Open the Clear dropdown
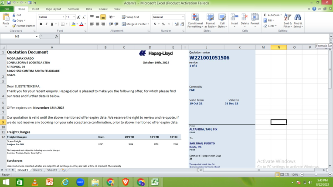This screenshot has height=187, width=333. 270,26
